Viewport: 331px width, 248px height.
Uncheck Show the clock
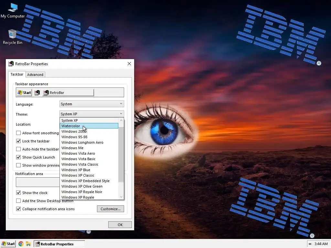click(x=18, y=193)
